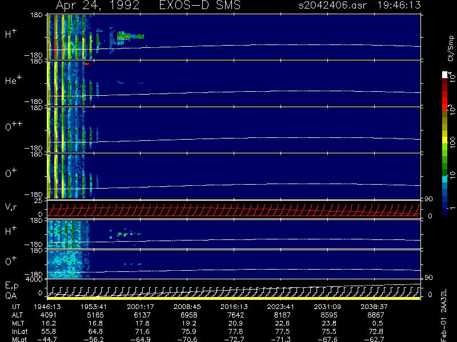The width and height of the screenshot is (457, 342).
Task: Click the MLT value '20.9'
Action: (236, 323)
